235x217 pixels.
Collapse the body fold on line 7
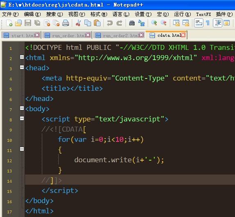click(22, 108)
